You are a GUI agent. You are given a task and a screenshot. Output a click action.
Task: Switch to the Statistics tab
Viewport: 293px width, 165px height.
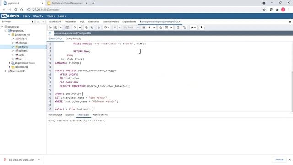coord(93,22)
